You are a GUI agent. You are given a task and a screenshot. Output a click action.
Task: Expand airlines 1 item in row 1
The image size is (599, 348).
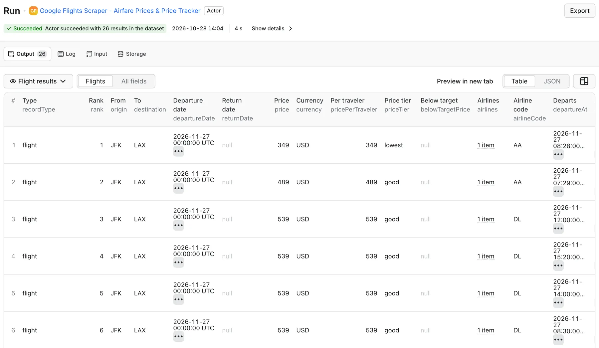(486, 145)
